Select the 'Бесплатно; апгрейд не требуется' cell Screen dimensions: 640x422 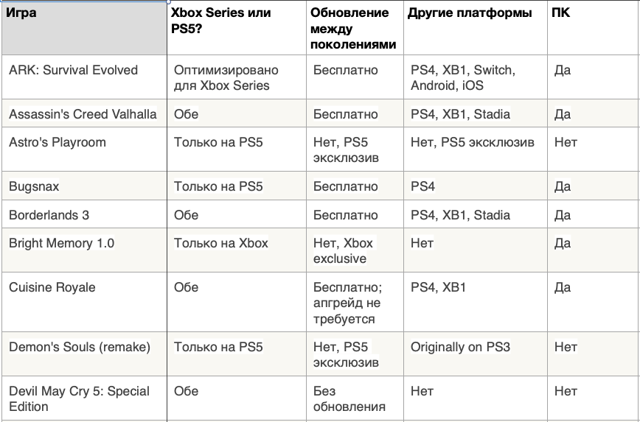tap(347, 303)
